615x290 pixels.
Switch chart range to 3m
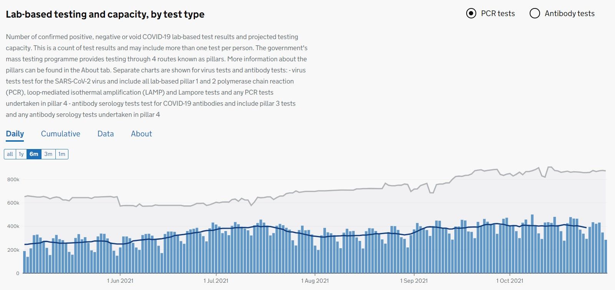[48, 154]
